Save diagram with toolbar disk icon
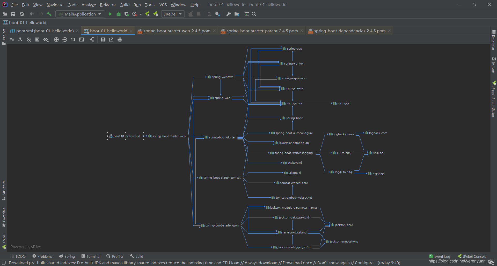Viewport: 497px width, 266px height. coord(103,40)
